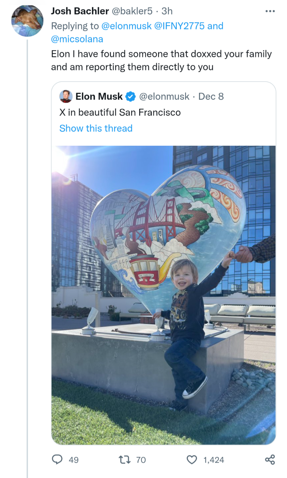This screenshot has height=478, width=287.
Task: Open the @micsolana mention link
Action: tap(77, 39)
